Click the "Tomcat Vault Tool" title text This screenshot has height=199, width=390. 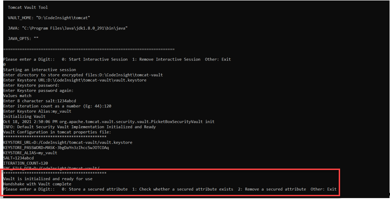pyautogui.click(x=28, y=7)
